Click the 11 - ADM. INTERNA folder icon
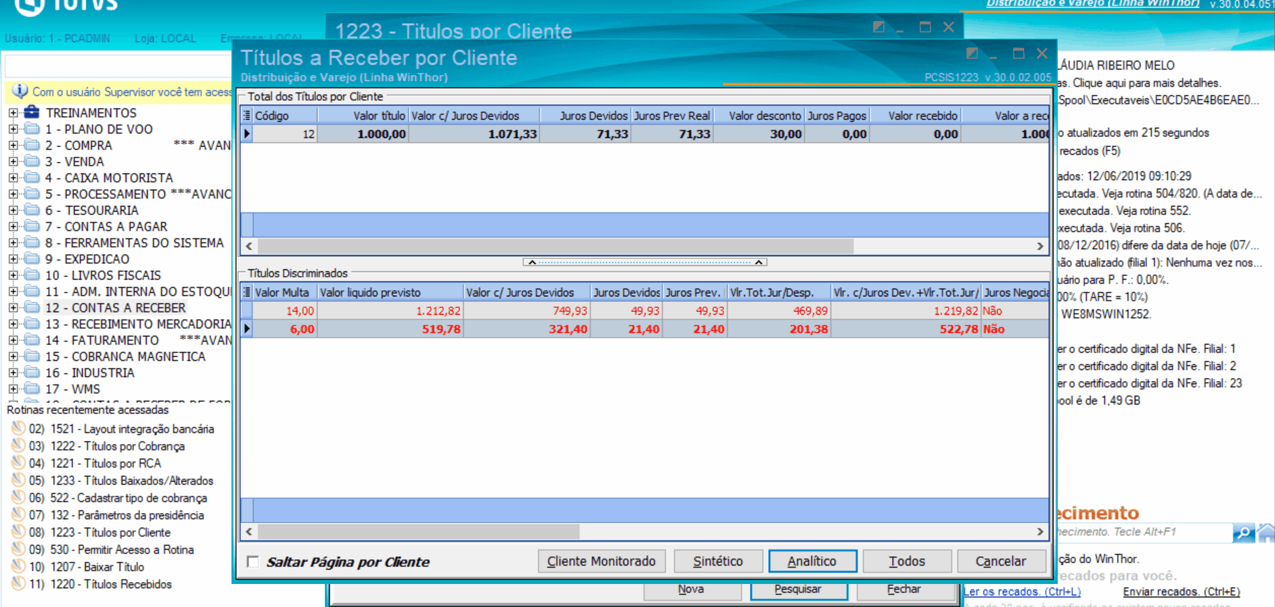Screen dimensions: 1275x607 (31, 292)
